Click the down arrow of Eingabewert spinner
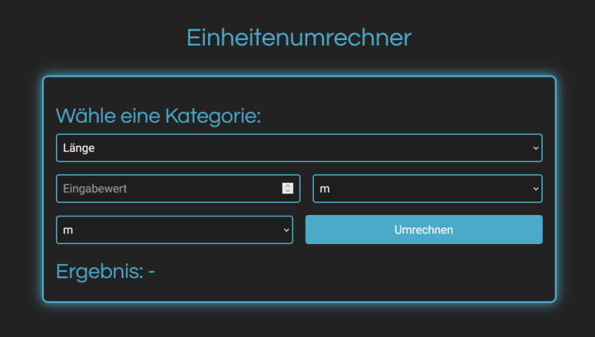This screenshot has height=337, width=595. (288, 191)
